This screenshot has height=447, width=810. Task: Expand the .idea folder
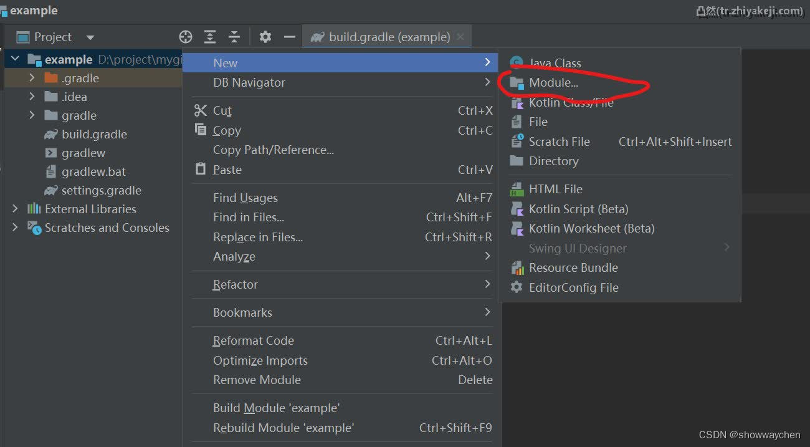32,97
